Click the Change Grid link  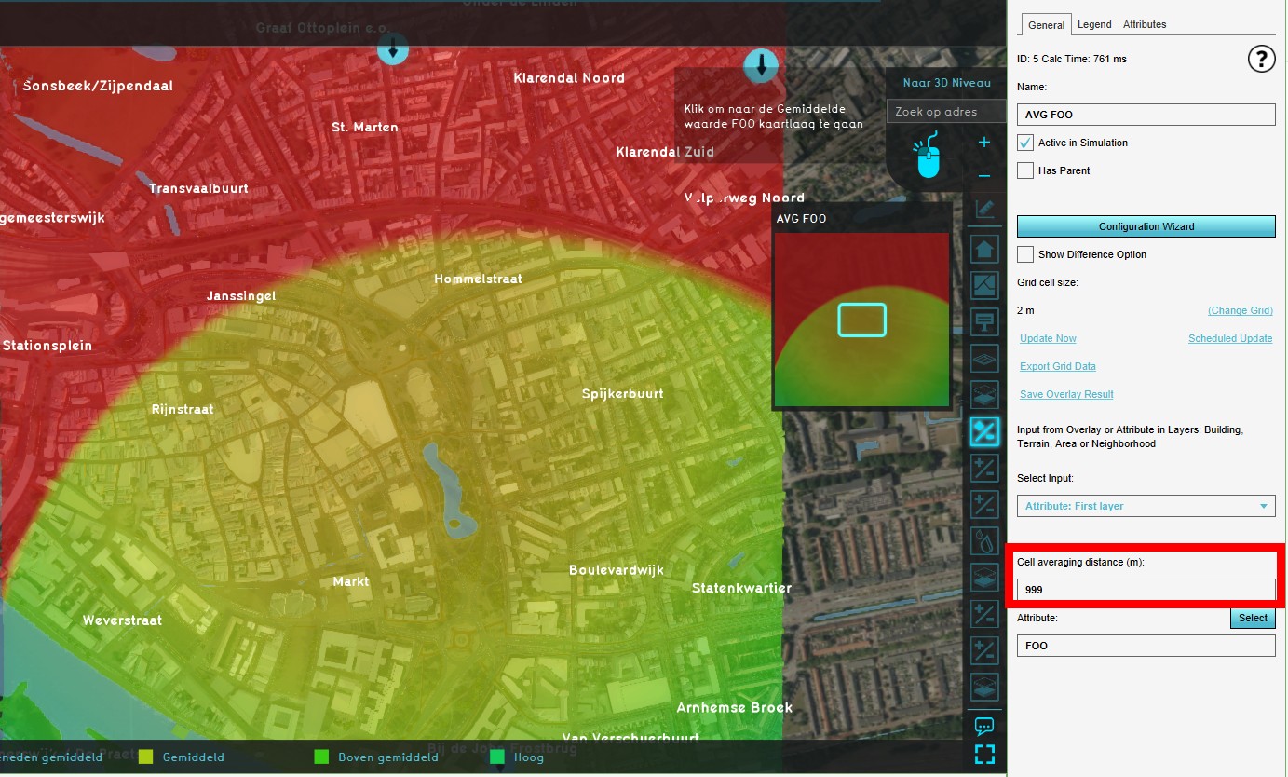point(1240,310)
